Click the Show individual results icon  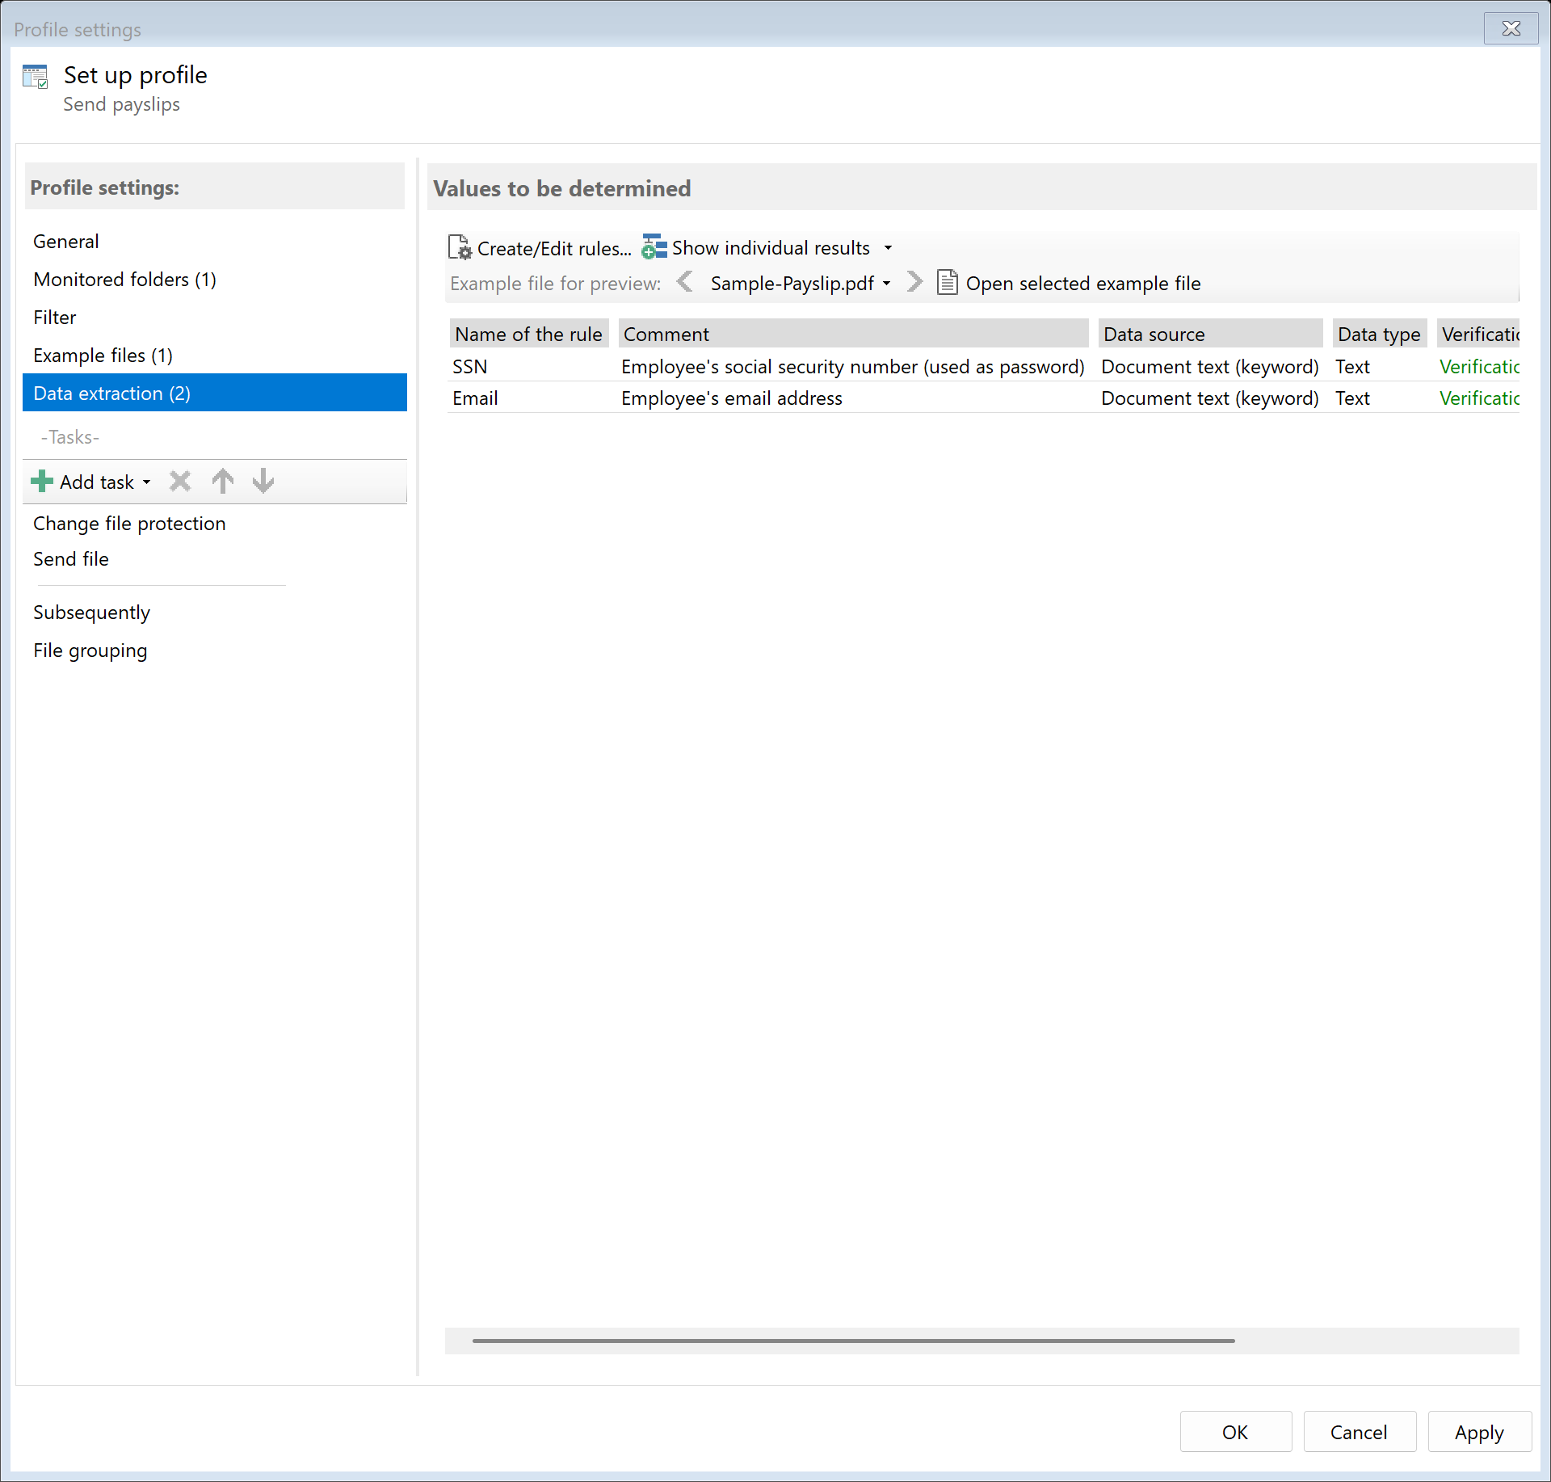(x=654, y=247)
